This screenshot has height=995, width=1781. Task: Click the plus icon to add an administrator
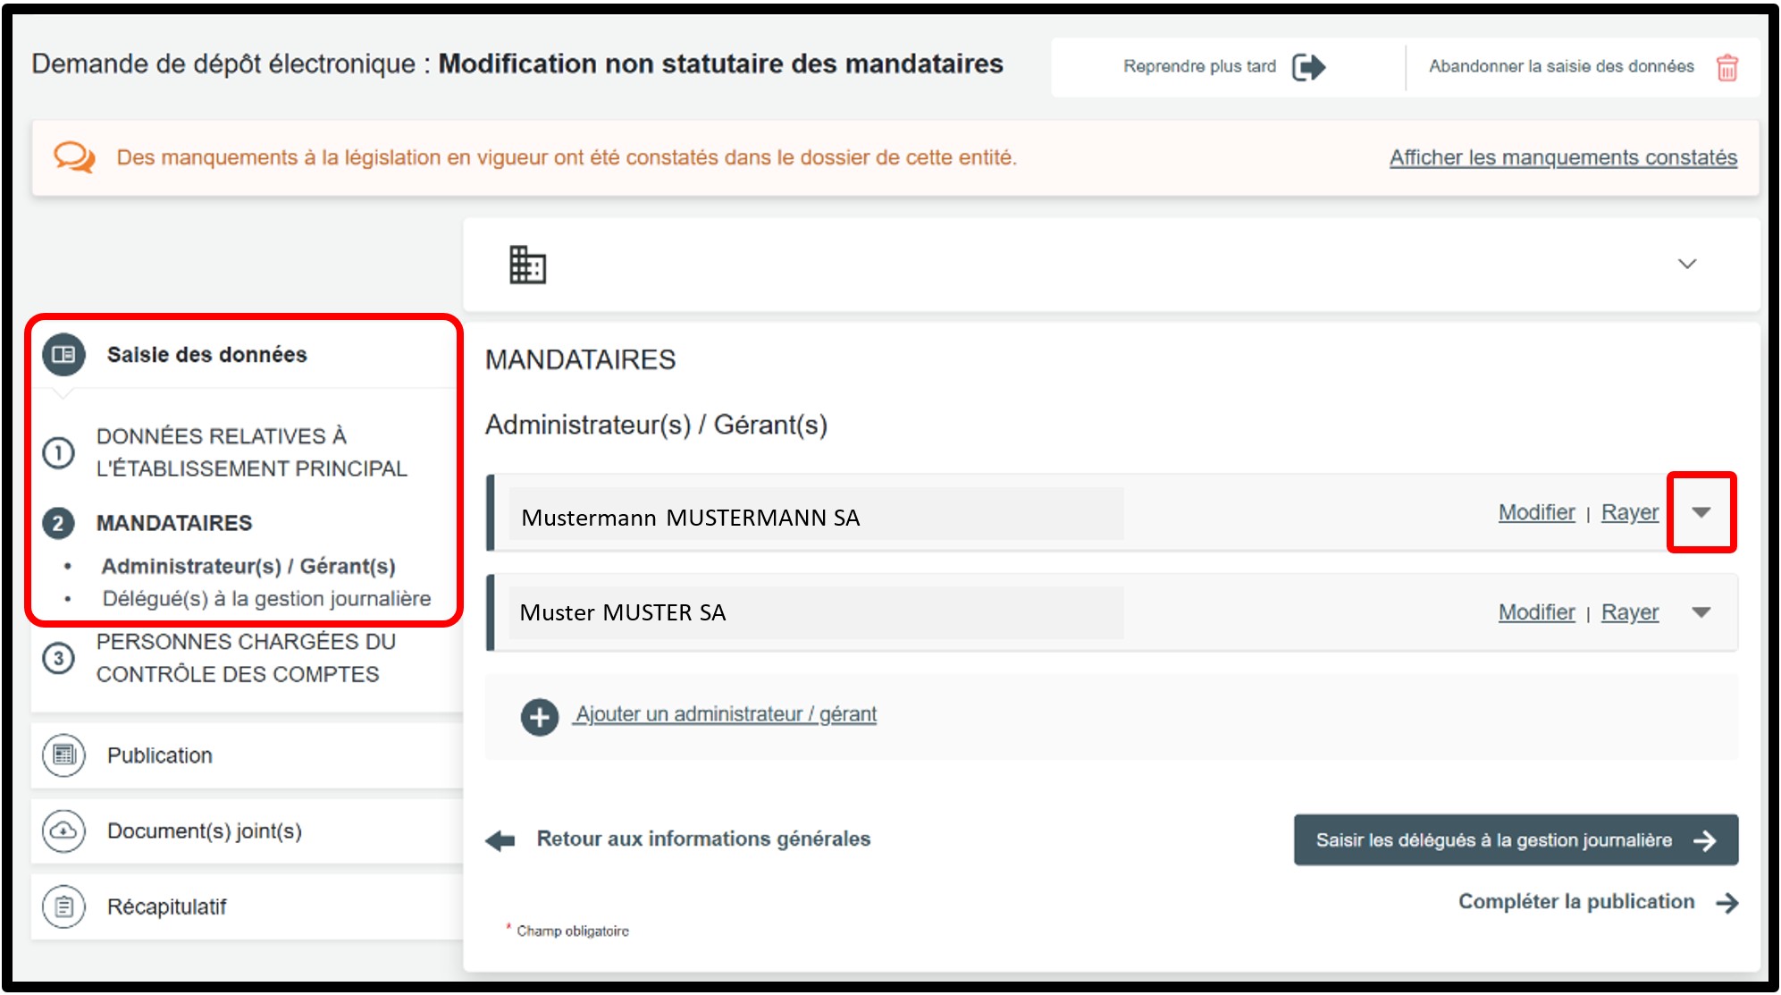click(540, 716)
